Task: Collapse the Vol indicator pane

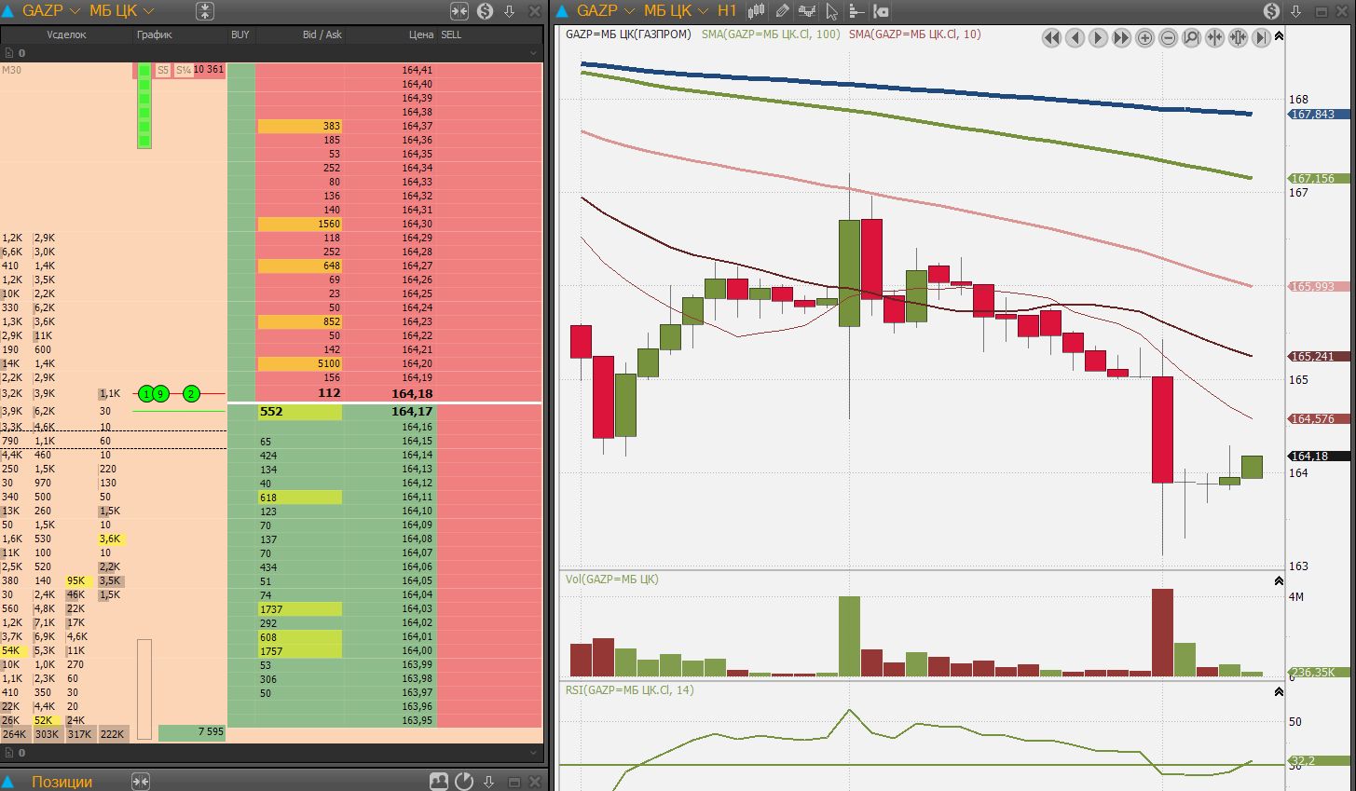Action: 1279,580
